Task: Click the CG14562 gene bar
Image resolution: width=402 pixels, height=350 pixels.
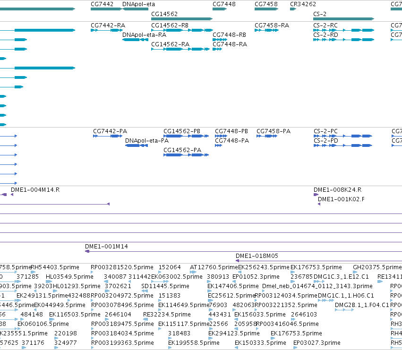Action: click(182, 19)
